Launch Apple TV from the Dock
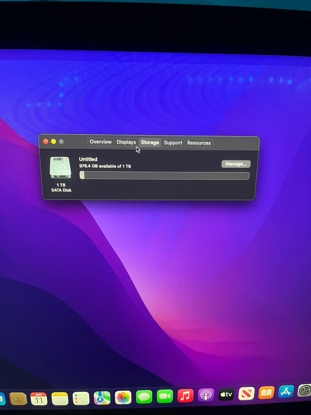Viewport: 311px width, 415px height. click(x=226, y=394)
